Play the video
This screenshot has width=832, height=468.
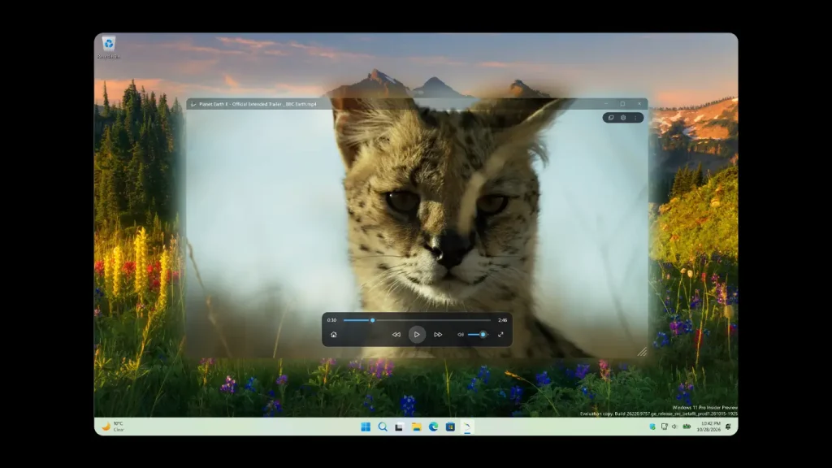pos(417,335)
